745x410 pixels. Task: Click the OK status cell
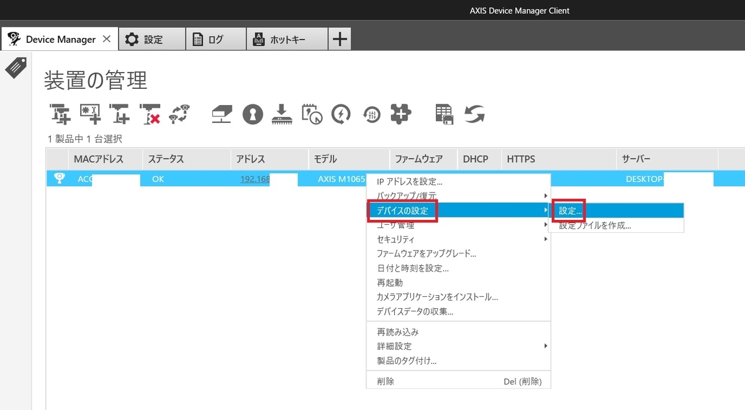[x=158, y=179]
